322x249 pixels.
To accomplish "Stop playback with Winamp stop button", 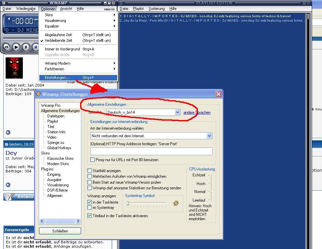I will [35, 47].
